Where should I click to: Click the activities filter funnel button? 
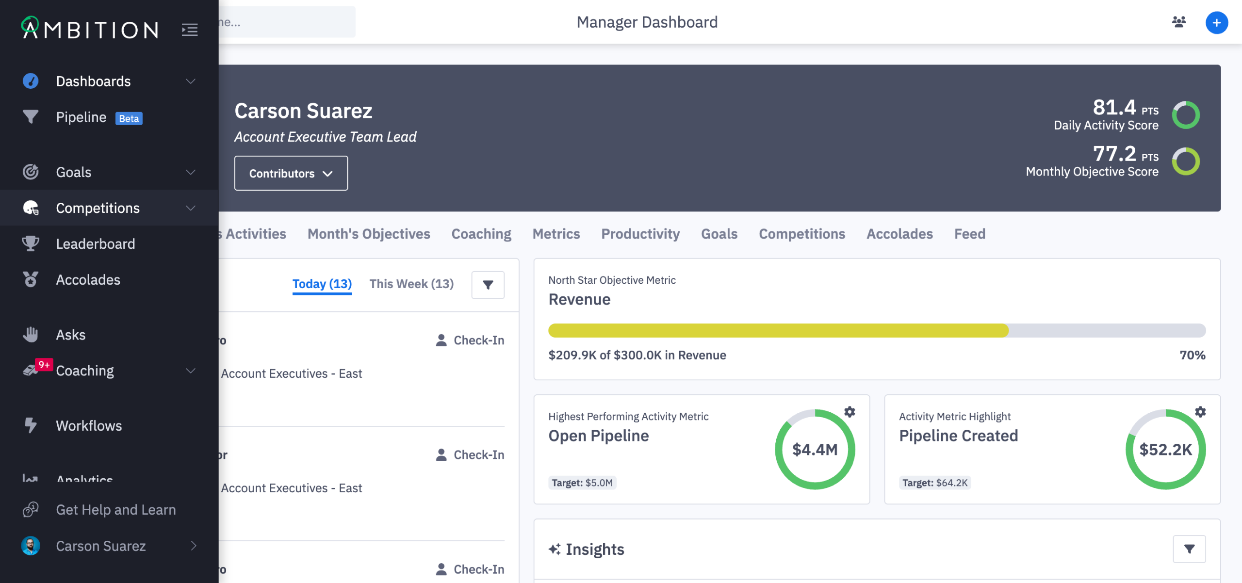click(488, 285)
